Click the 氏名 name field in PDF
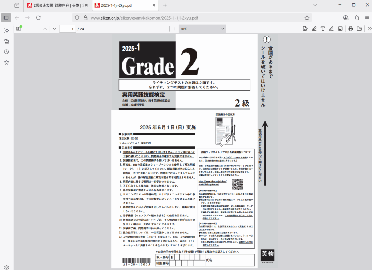This screenshot has height=270, width=372. click(234, 260)
